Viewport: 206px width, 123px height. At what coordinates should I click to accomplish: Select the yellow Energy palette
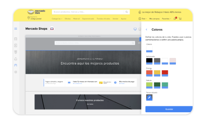point(157,73)
